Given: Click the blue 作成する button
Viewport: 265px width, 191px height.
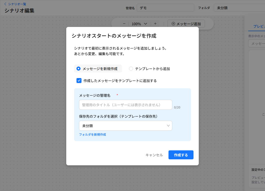Looking at the screenshot, I should tap(181, 155).
